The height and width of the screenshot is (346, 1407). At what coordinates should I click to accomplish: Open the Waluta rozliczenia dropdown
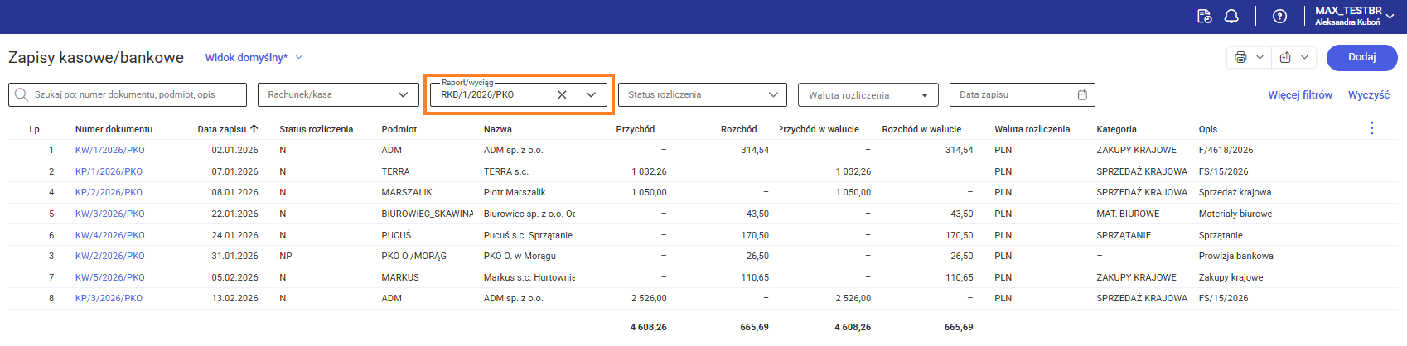pos(925,95)
